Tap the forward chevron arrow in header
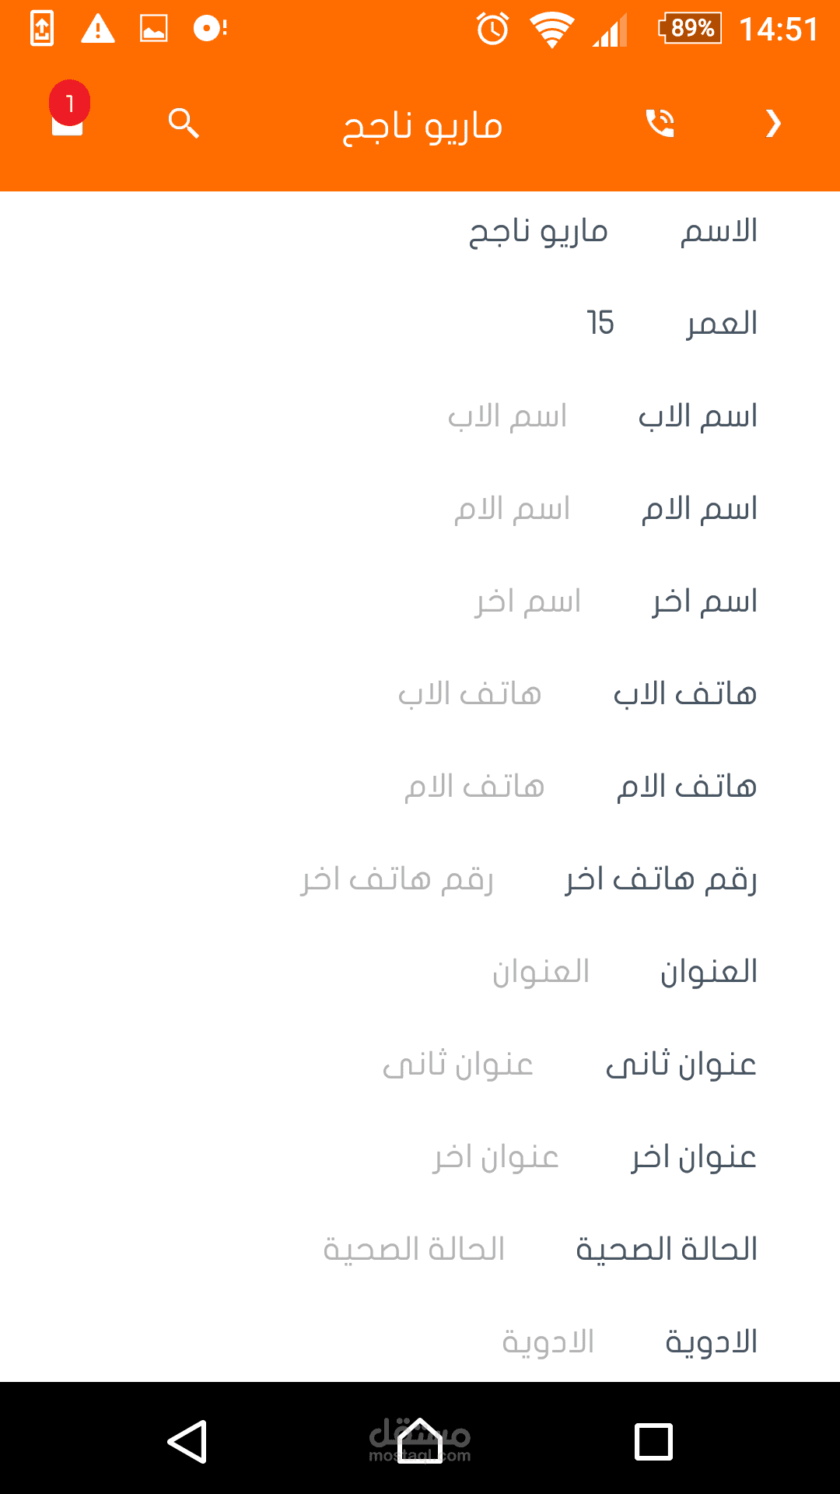The height and width of the screenshot is (1494, 840). (773, 123)
